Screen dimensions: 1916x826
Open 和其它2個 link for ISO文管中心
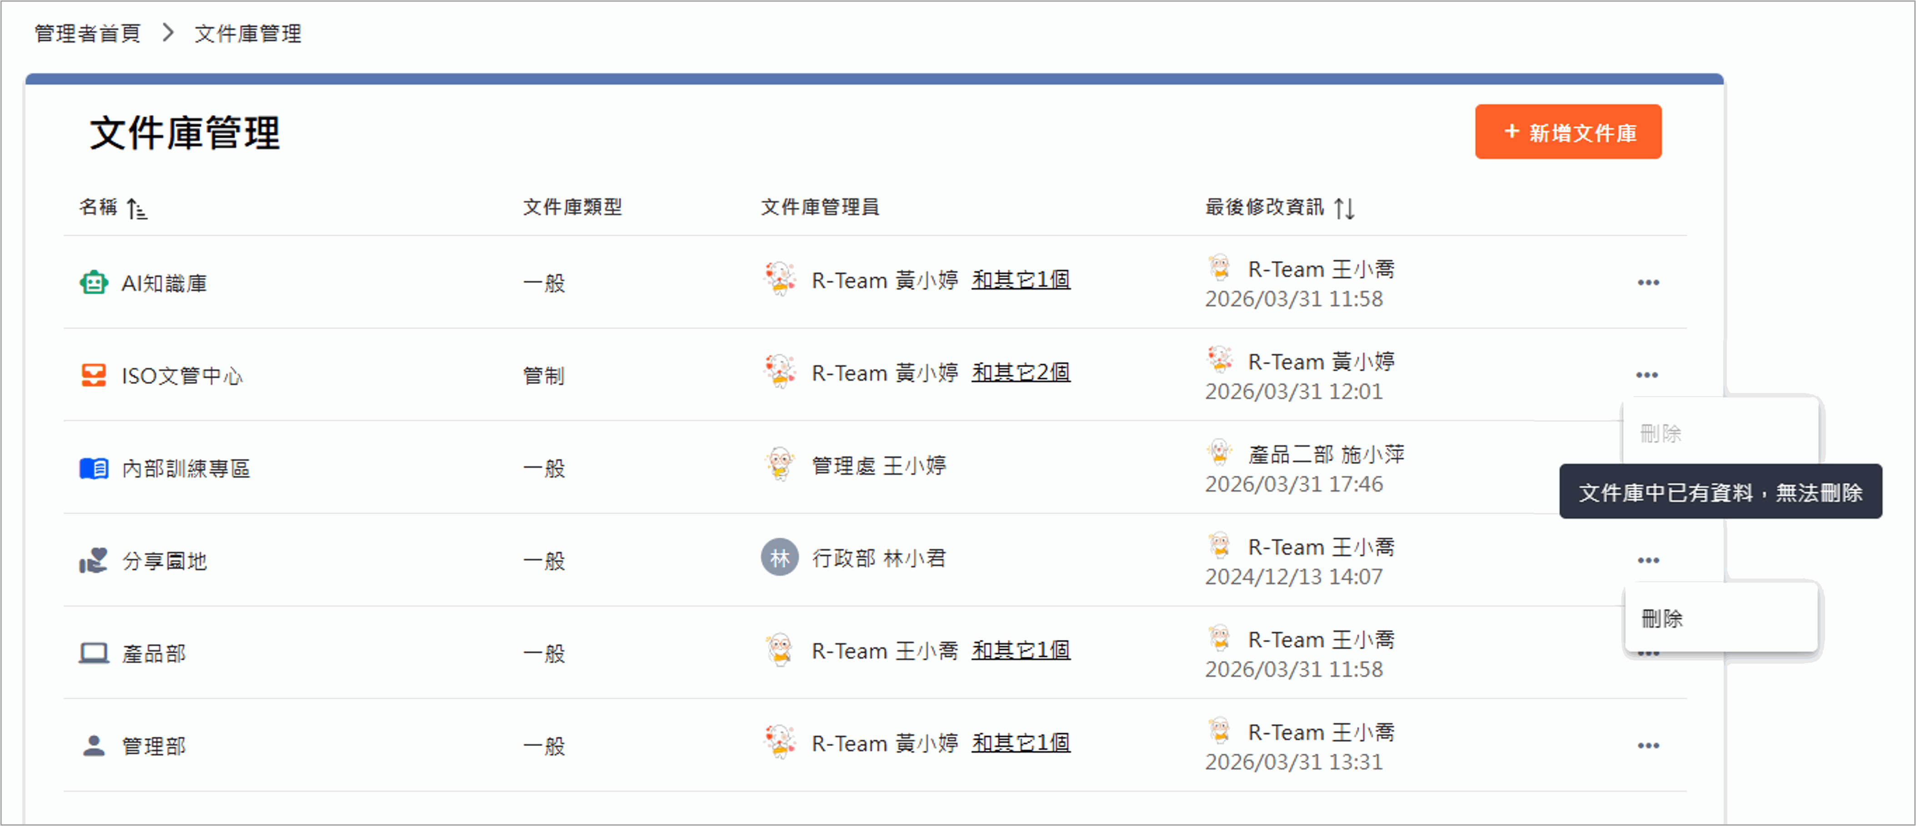point(1021,372)
